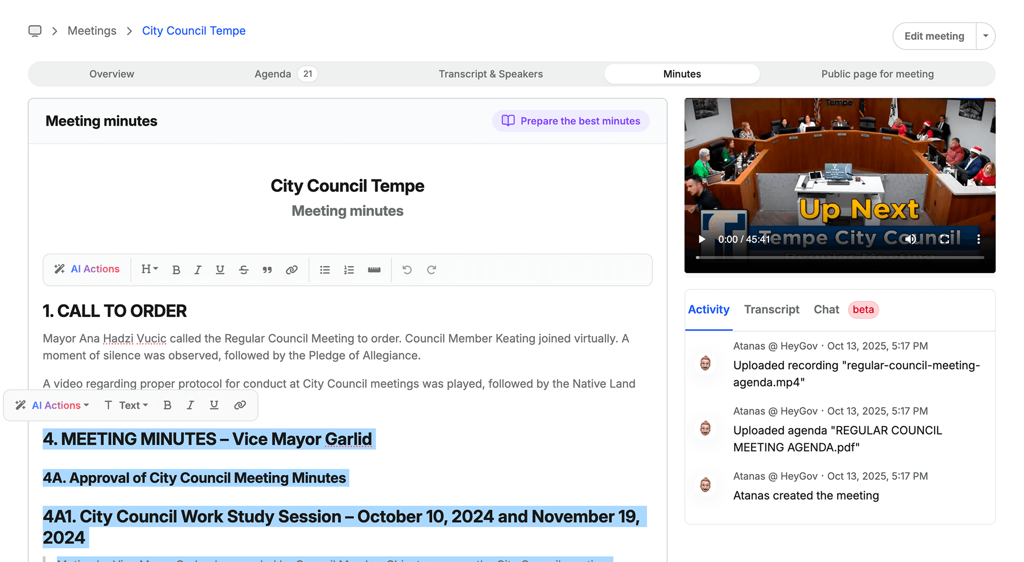Redo edit in minutes editor
This screenshot has height=562, width=1024.
pyautogui.click(x=431, y=269)
